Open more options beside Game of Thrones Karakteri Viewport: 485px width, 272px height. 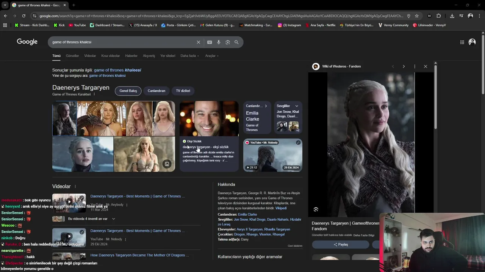[94, 94]
